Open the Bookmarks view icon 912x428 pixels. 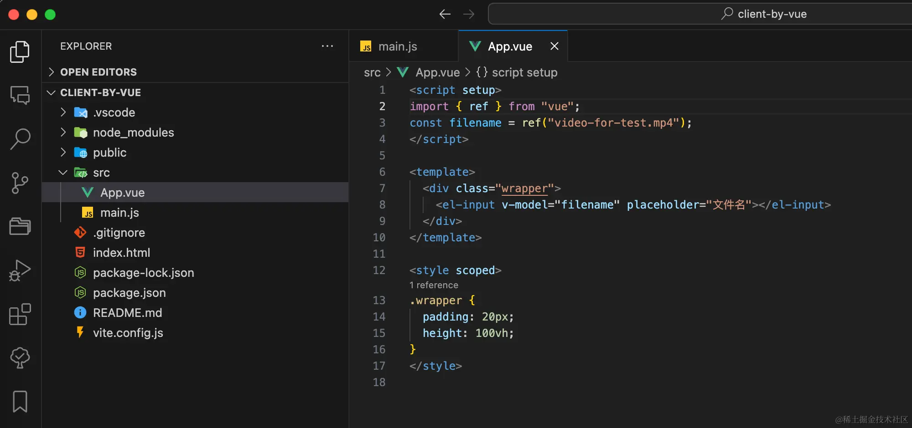pyautogui.click(x=20, y=402)
